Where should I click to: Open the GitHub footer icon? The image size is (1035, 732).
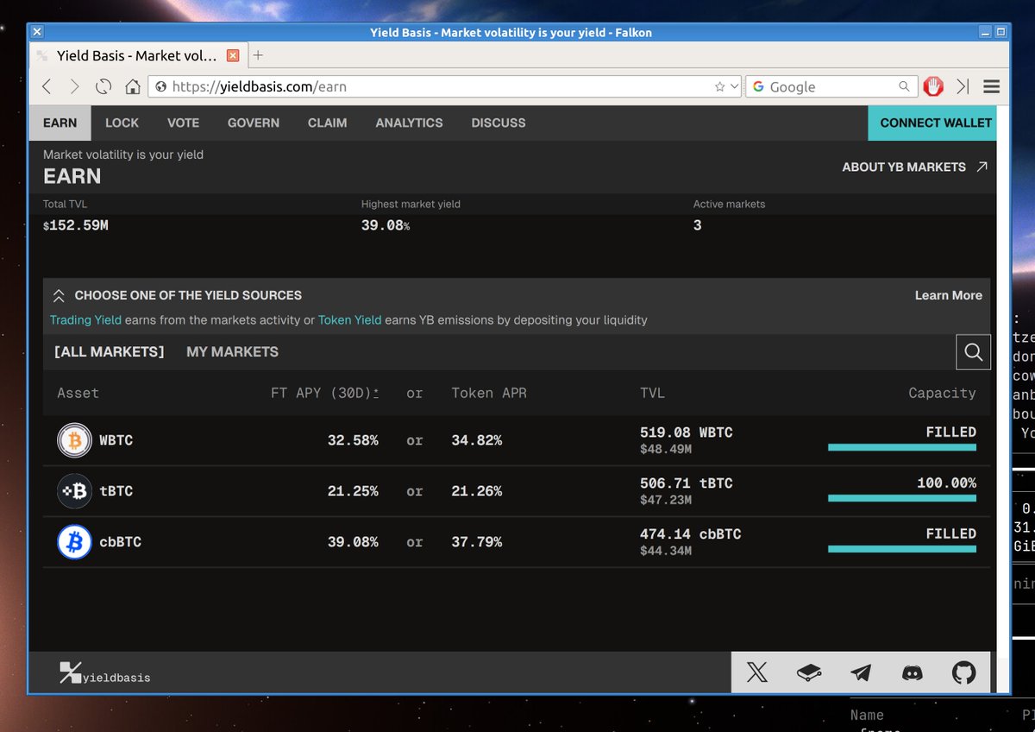(x=963, y=672)
